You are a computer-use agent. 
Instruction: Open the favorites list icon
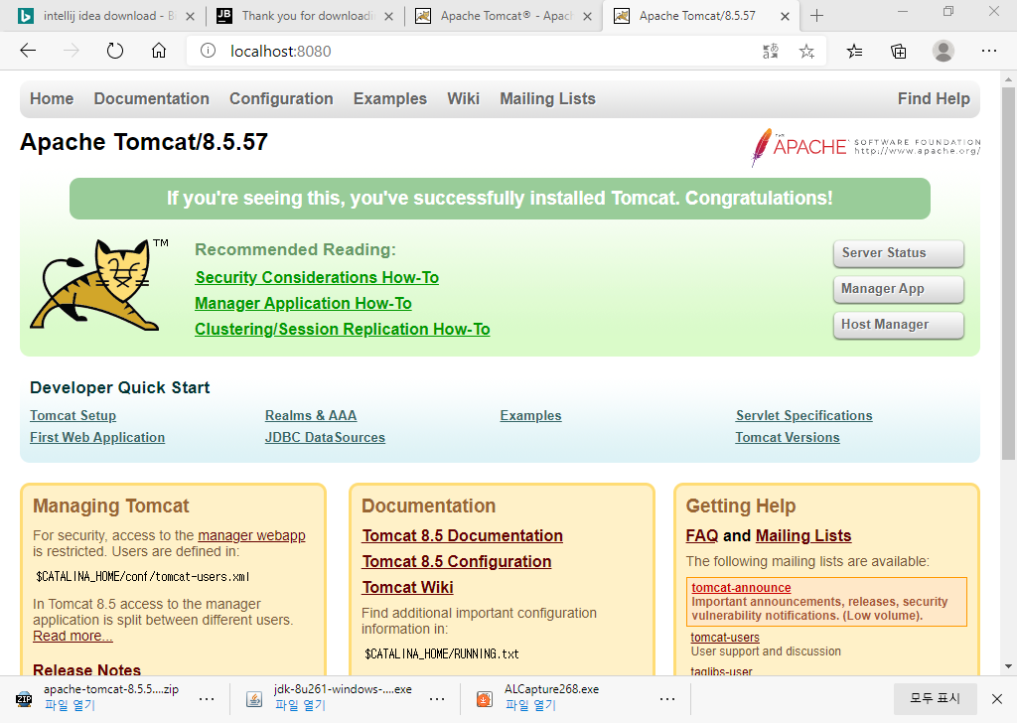[854, 52]
